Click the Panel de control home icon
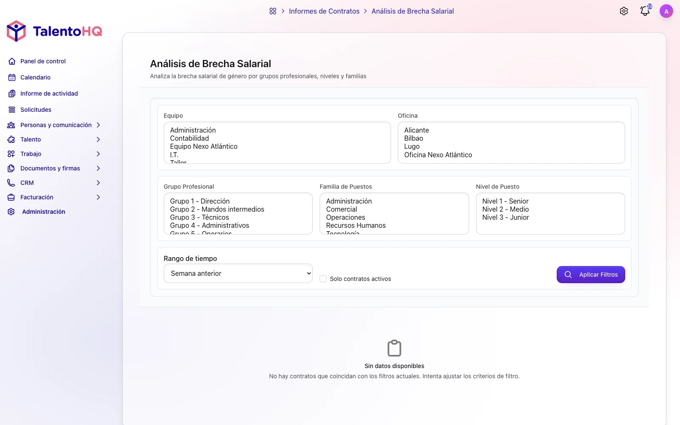 coord(12,61)
